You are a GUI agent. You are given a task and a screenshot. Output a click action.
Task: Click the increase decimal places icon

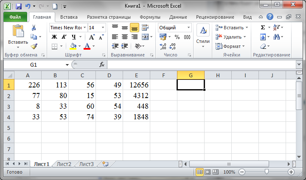[x=163, y=46]
